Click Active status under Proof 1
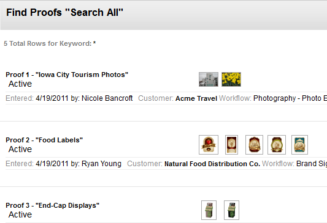 (x=20, y=84)
